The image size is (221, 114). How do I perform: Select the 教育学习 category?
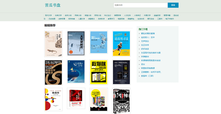click(x=111, y=19)
